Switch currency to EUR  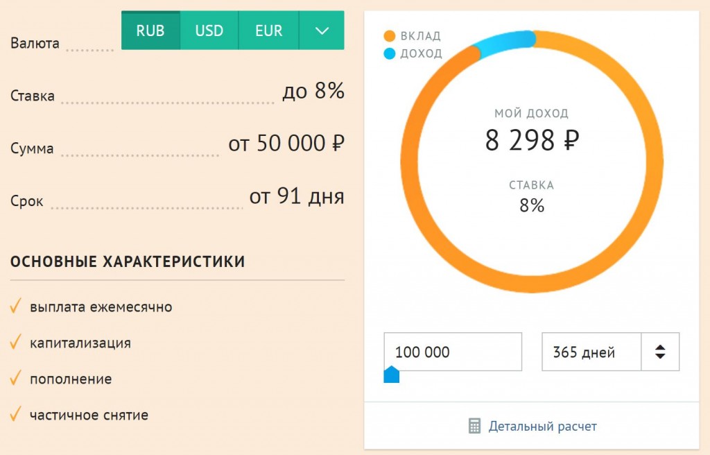(268, 31)
